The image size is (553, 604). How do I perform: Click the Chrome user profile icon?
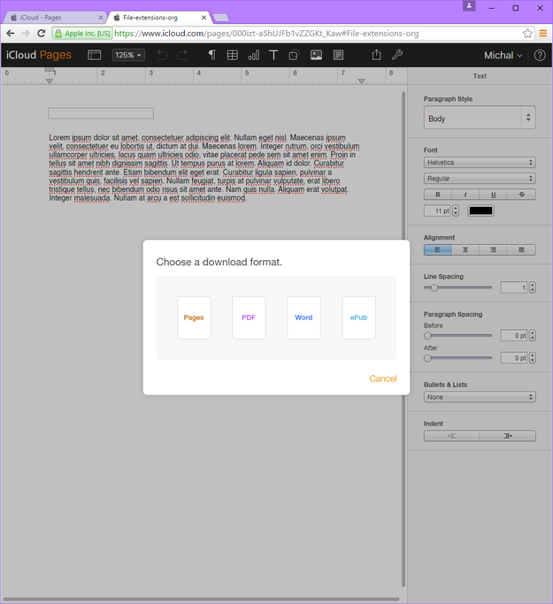[x=469, y=6]
